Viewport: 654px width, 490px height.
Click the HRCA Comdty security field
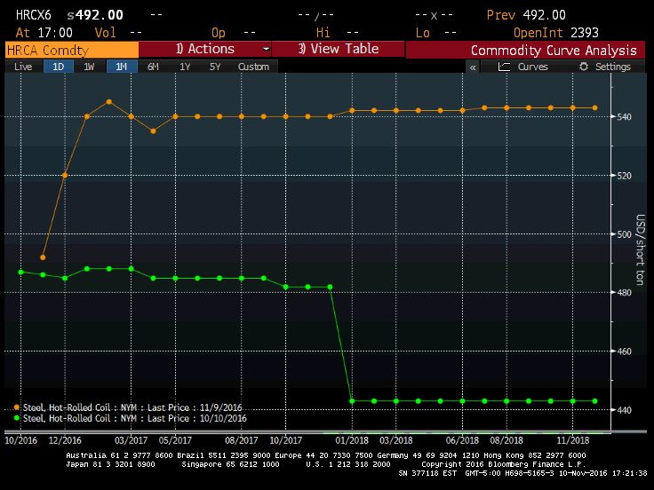(x=71, y=50)
